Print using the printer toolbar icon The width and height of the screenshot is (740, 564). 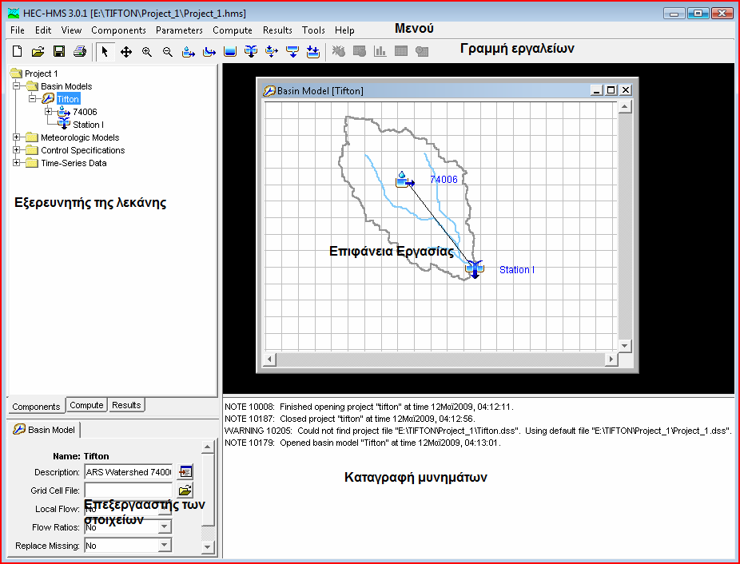pyautogui.click(x=80, y=51)
